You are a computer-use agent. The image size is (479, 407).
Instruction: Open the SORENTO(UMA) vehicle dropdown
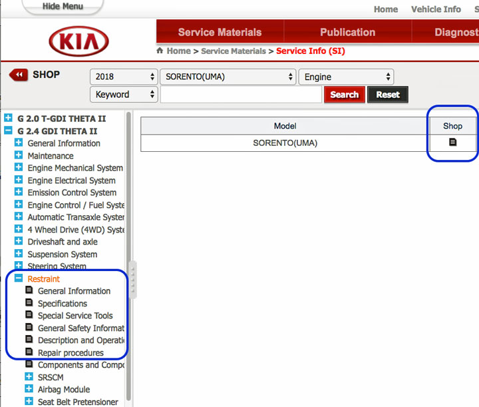pos(228,77)
